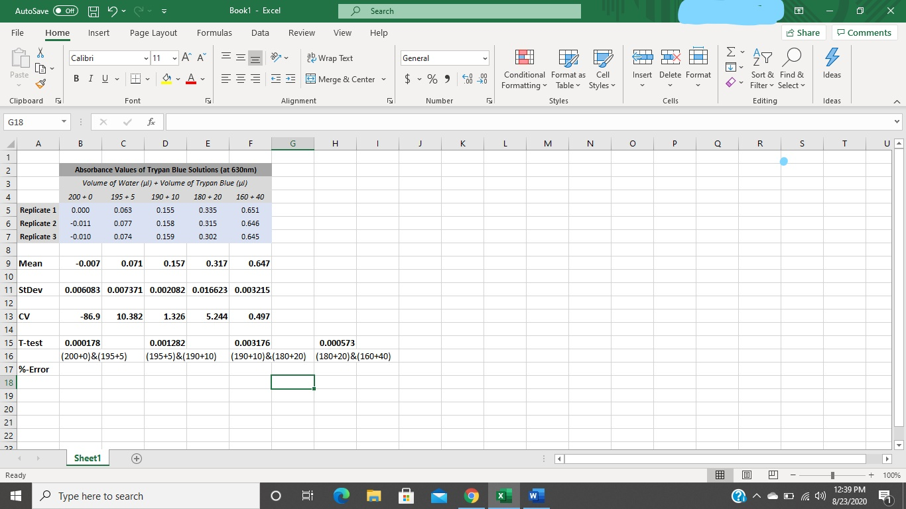The width and height of the screenshot is (906, 509).
Task: Switch to Page Break Preview icon
Action: pos(772,475)
